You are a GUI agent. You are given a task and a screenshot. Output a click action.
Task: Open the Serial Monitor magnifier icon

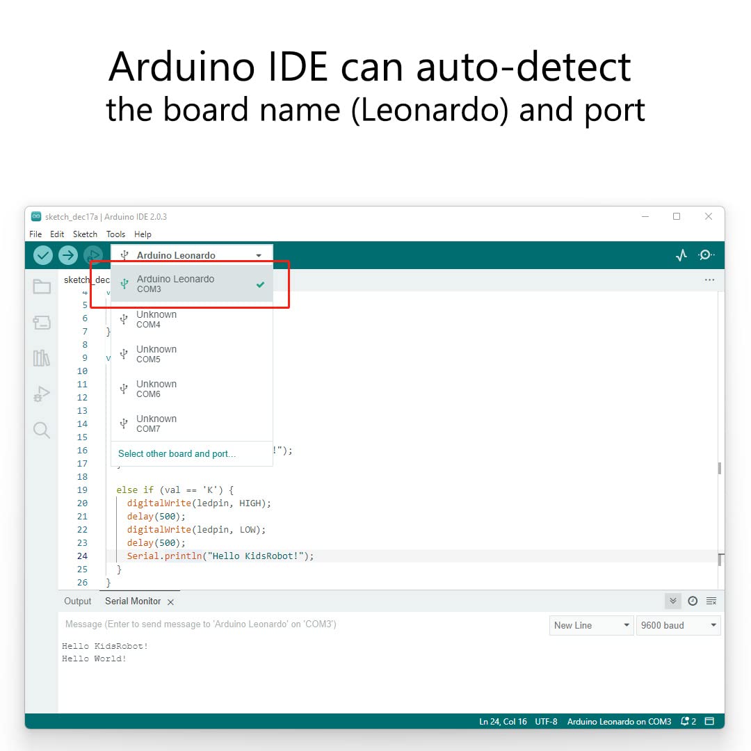(706, 255)
